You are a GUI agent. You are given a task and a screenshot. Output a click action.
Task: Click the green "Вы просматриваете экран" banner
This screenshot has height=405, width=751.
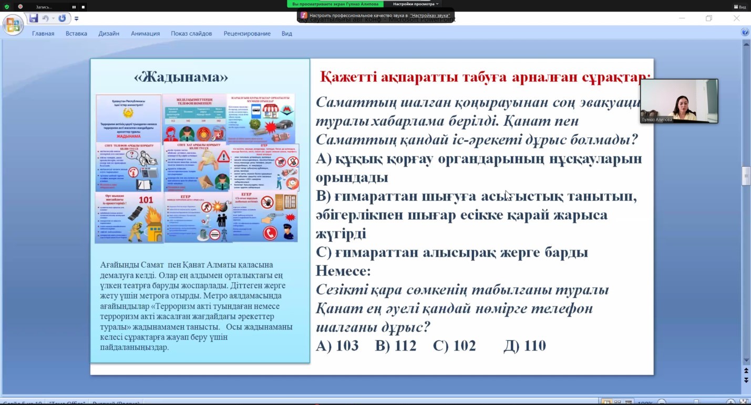(x=335, y=4)
